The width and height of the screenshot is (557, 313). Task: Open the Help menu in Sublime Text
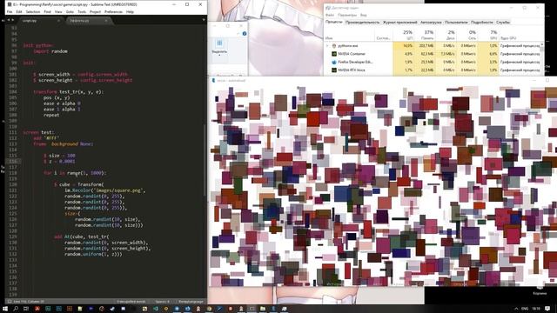coord(130,11)
